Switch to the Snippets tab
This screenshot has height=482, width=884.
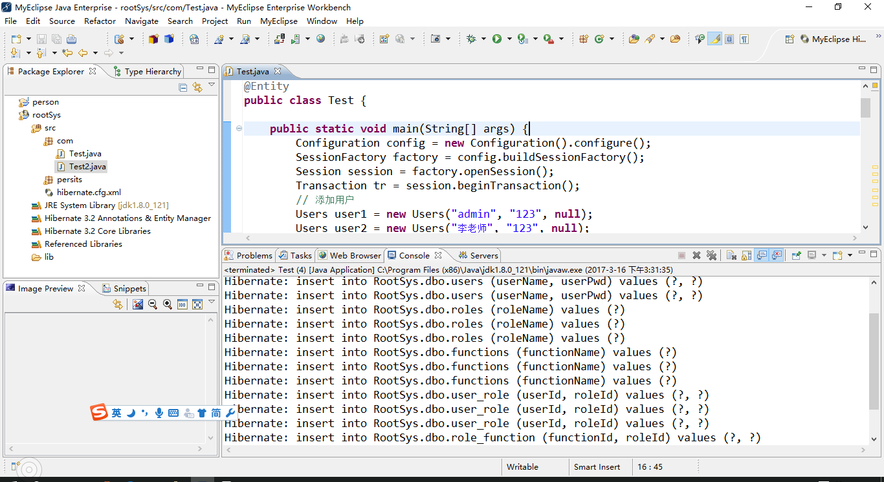124,288
